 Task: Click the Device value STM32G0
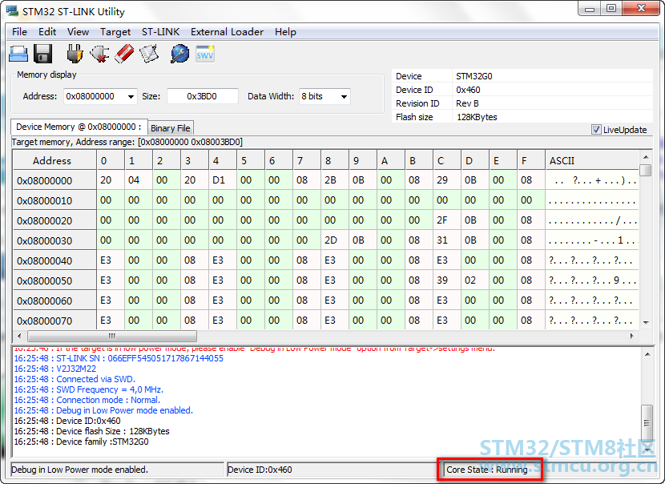(x=474, y=76)
